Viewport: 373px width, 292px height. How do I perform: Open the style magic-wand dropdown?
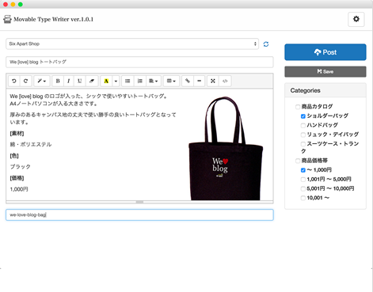(x=41, y=81)
